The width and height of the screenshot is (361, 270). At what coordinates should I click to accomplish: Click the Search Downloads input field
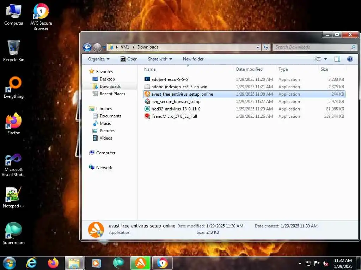click(x=312, y=47)
